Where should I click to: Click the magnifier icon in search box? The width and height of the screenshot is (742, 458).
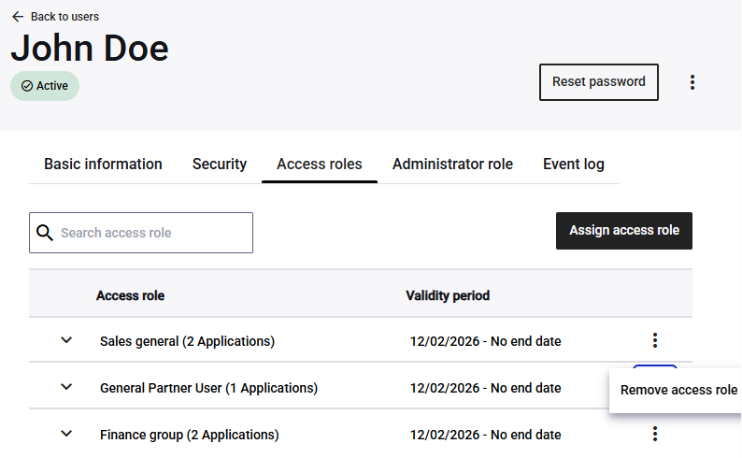[45, 233]
